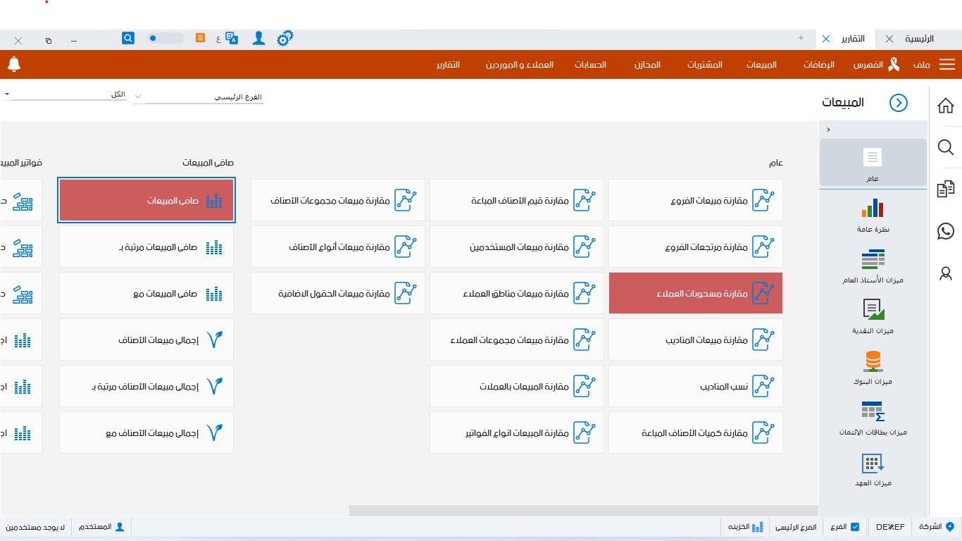Click the الفرع الرئيسي input field
Screen dimensions: 962x541
coord(204,97)
